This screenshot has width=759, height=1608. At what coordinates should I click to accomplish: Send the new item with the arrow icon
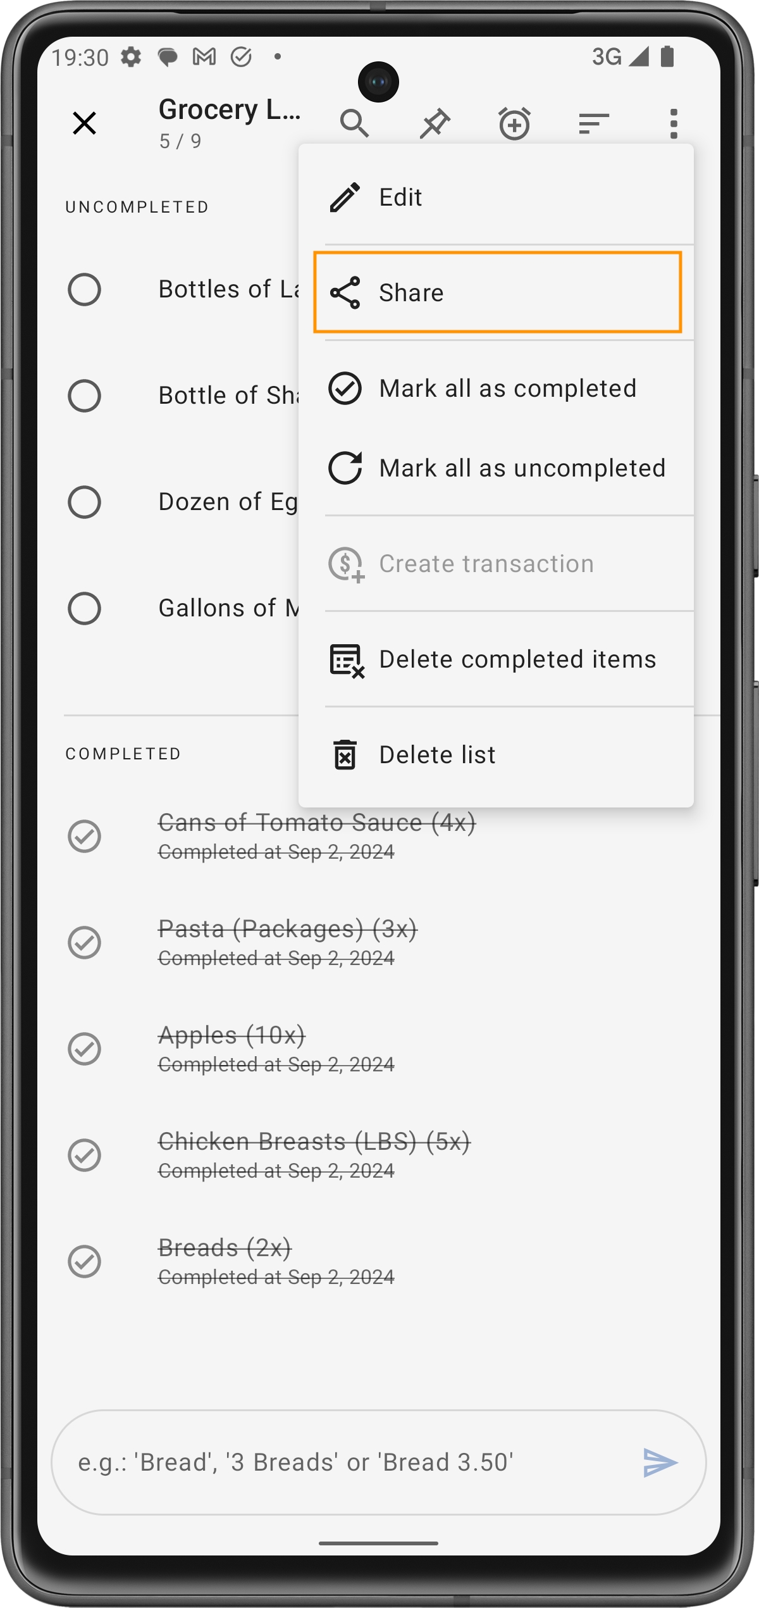tap(660, 1462)
